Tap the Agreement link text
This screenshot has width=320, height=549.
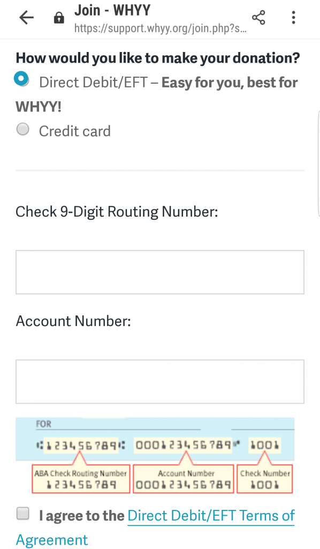click(52, 539)
